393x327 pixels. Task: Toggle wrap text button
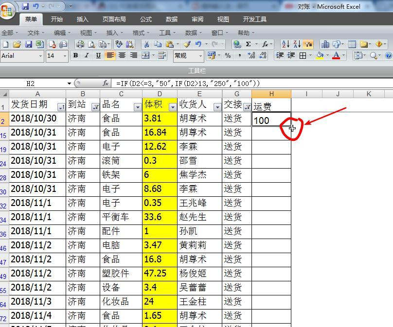click(x=162, y=55)
